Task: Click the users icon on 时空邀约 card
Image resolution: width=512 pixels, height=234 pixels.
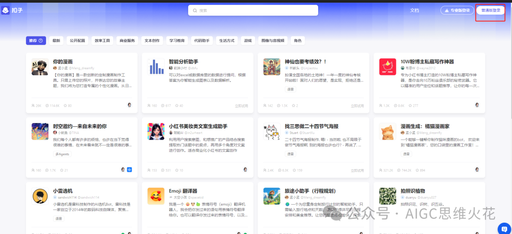Action: click(x=33, y=171)
